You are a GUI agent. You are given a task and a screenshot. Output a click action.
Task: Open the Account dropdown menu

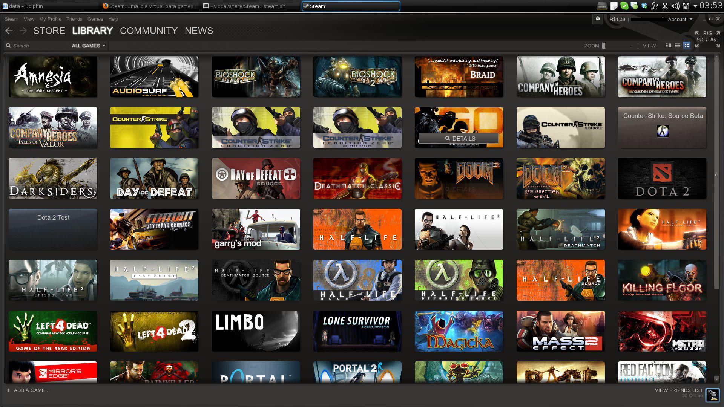[x=680, y=19]
